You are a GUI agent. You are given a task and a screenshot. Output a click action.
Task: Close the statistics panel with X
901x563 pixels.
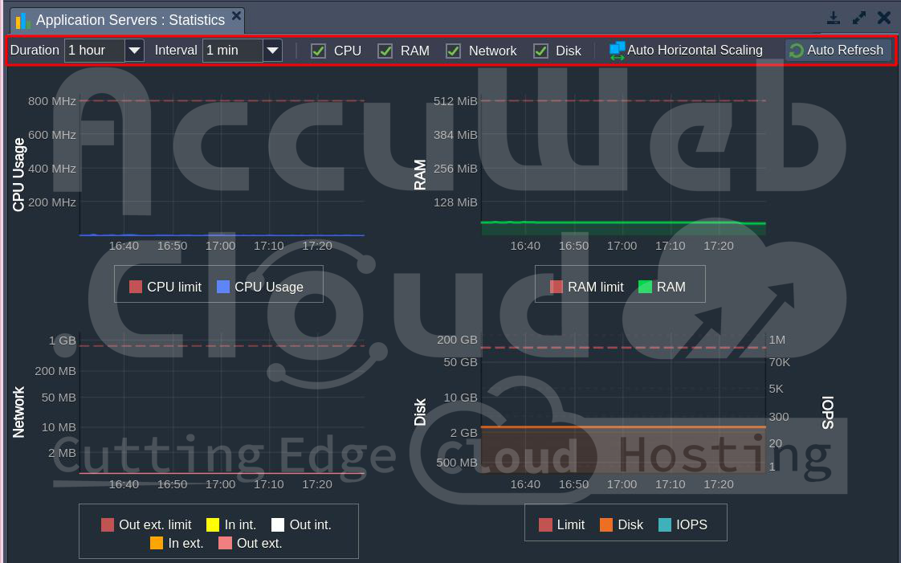[x=884, y=18]
